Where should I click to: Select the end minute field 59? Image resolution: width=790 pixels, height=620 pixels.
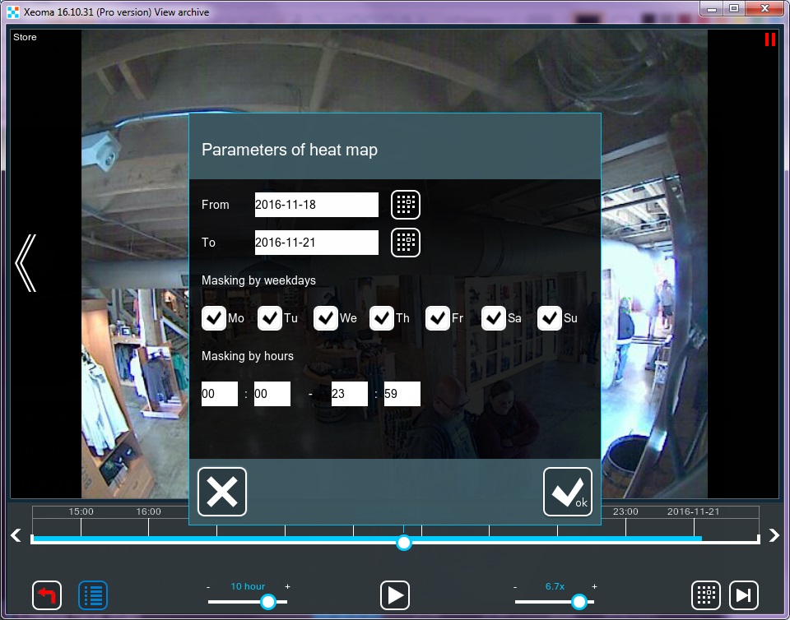pos(402,394)
